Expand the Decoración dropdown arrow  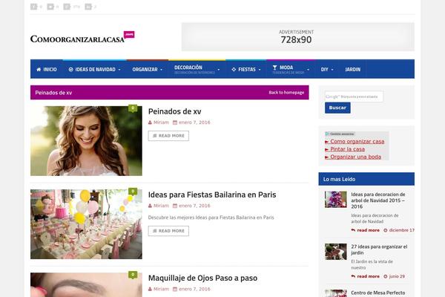[219, 70]
